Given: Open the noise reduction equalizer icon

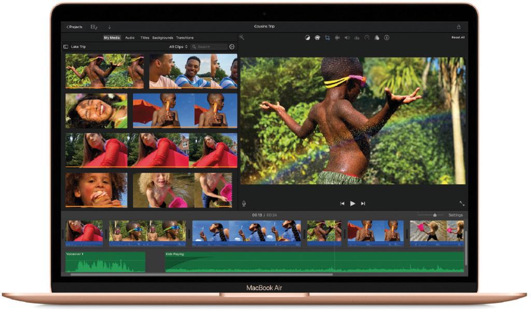Looking at the screenshot, I should [x=357, y=38].
